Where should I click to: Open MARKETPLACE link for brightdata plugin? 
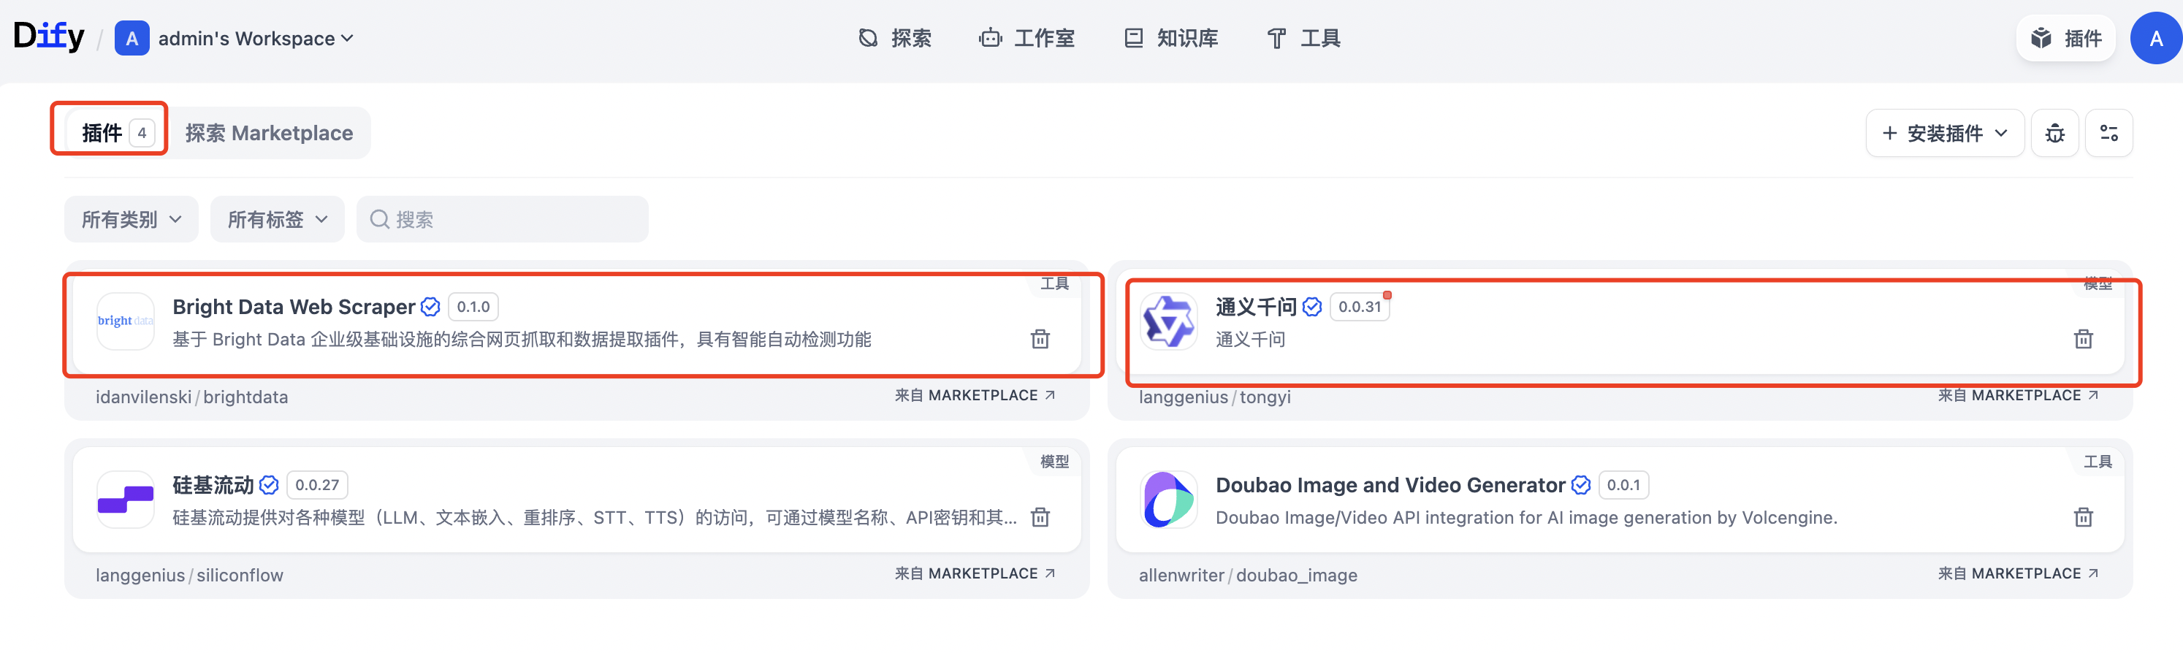point(975,396)
